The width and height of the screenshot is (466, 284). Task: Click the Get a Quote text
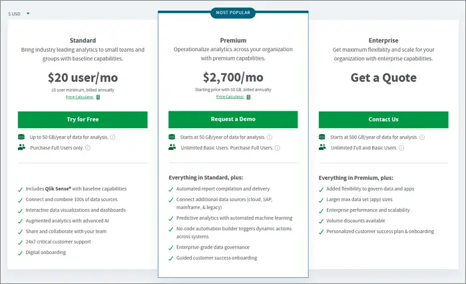pos(383,78)
